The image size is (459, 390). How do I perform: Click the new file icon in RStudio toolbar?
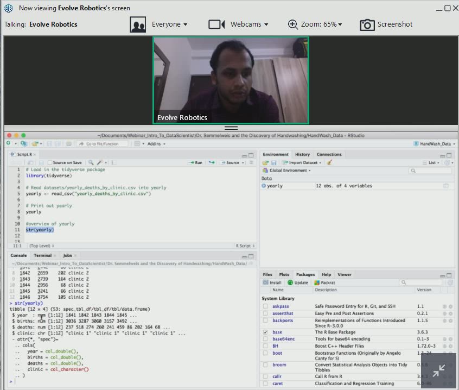tap(9, 143)
